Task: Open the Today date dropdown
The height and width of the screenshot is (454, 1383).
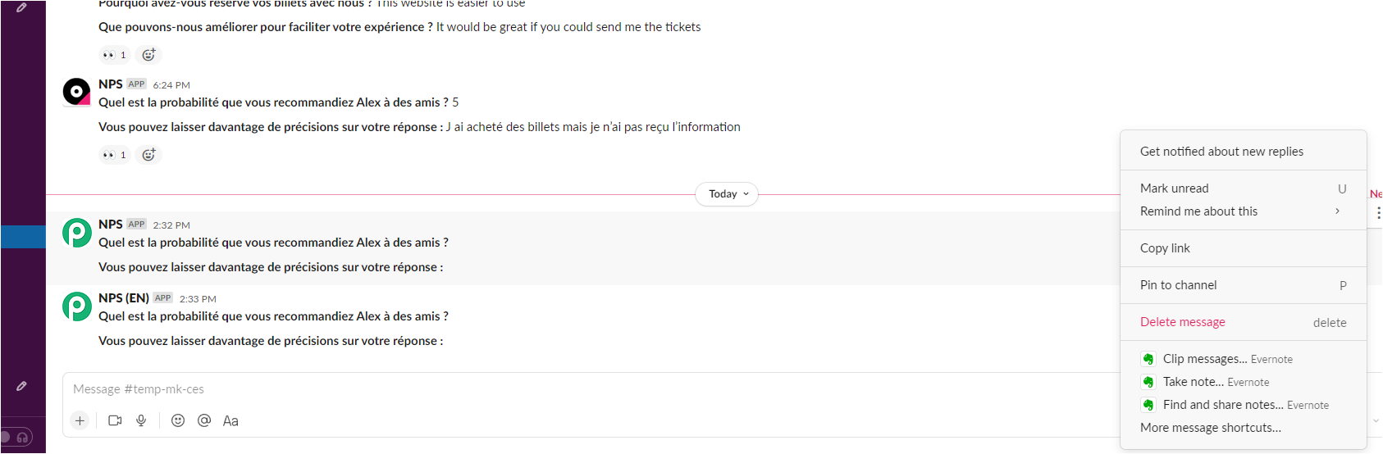Action: pyautogui.click(x=728, y=194)
